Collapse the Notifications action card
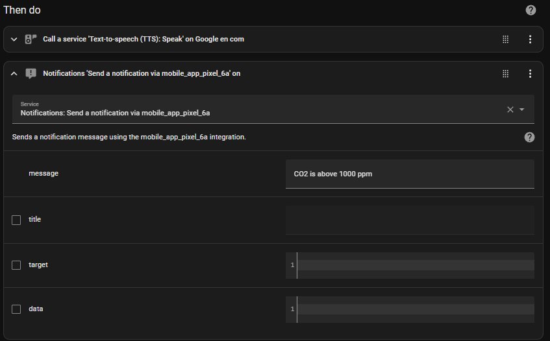550x341 pixels. pyautogui.click(x=14, y=73)
